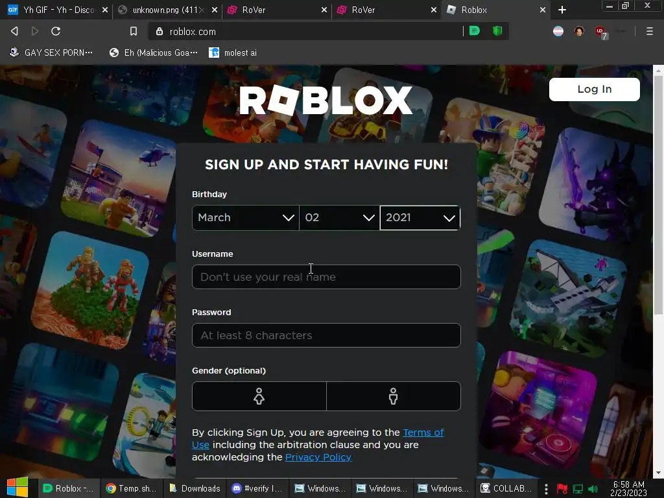Image resolution: width=664 pixels, height=498 pixels.
Task: Select the male gender icon button
Action: click(394, 396)
